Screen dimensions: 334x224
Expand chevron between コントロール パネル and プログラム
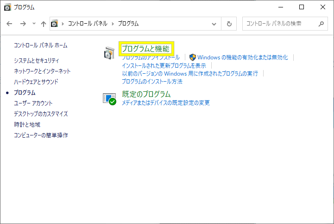click(x=112, y=24)
